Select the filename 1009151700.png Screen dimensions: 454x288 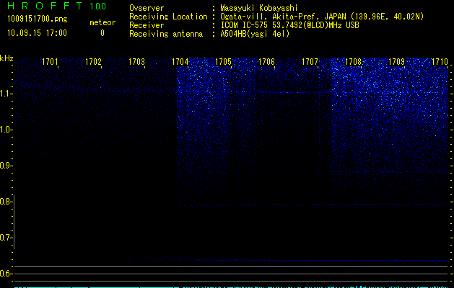[x=38, y=19]
